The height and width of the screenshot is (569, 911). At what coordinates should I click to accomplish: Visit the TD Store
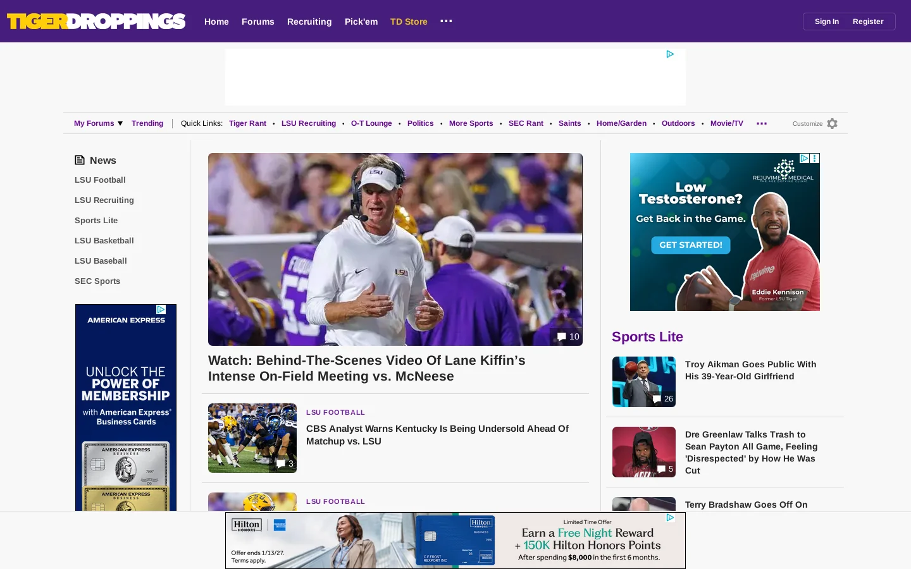tap(409, 21)
